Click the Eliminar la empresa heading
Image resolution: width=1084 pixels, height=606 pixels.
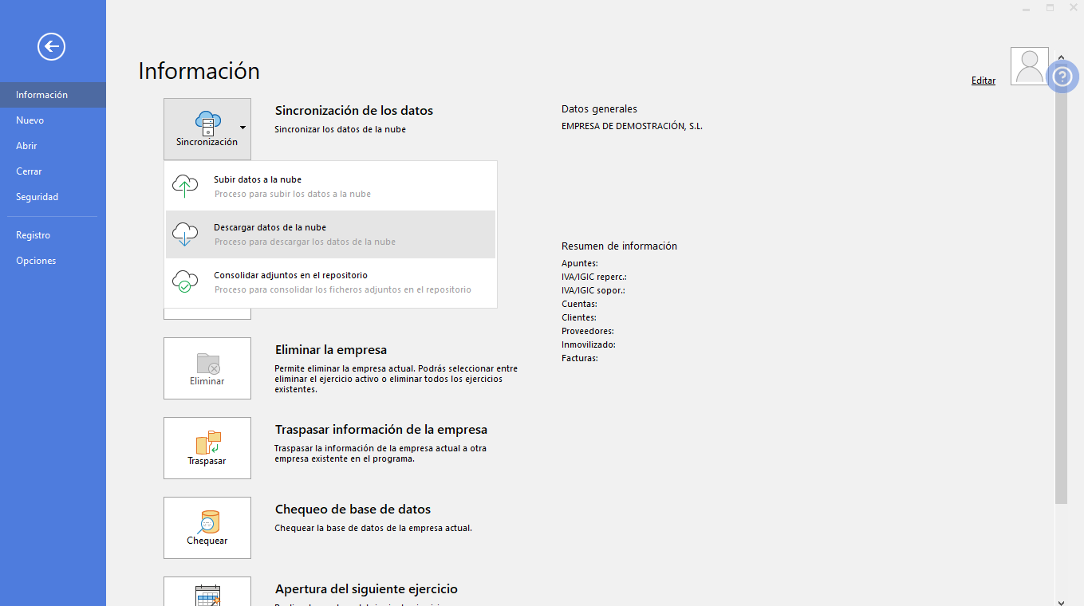tap(331, 350)
